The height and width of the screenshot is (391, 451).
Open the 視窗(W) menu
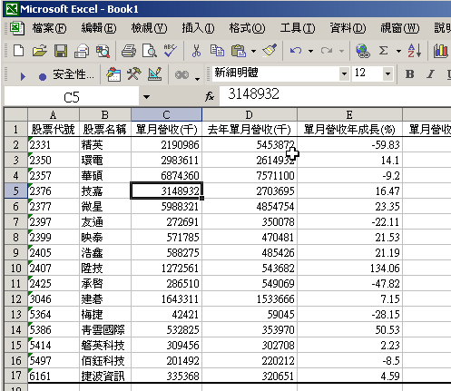coord(400,28)
